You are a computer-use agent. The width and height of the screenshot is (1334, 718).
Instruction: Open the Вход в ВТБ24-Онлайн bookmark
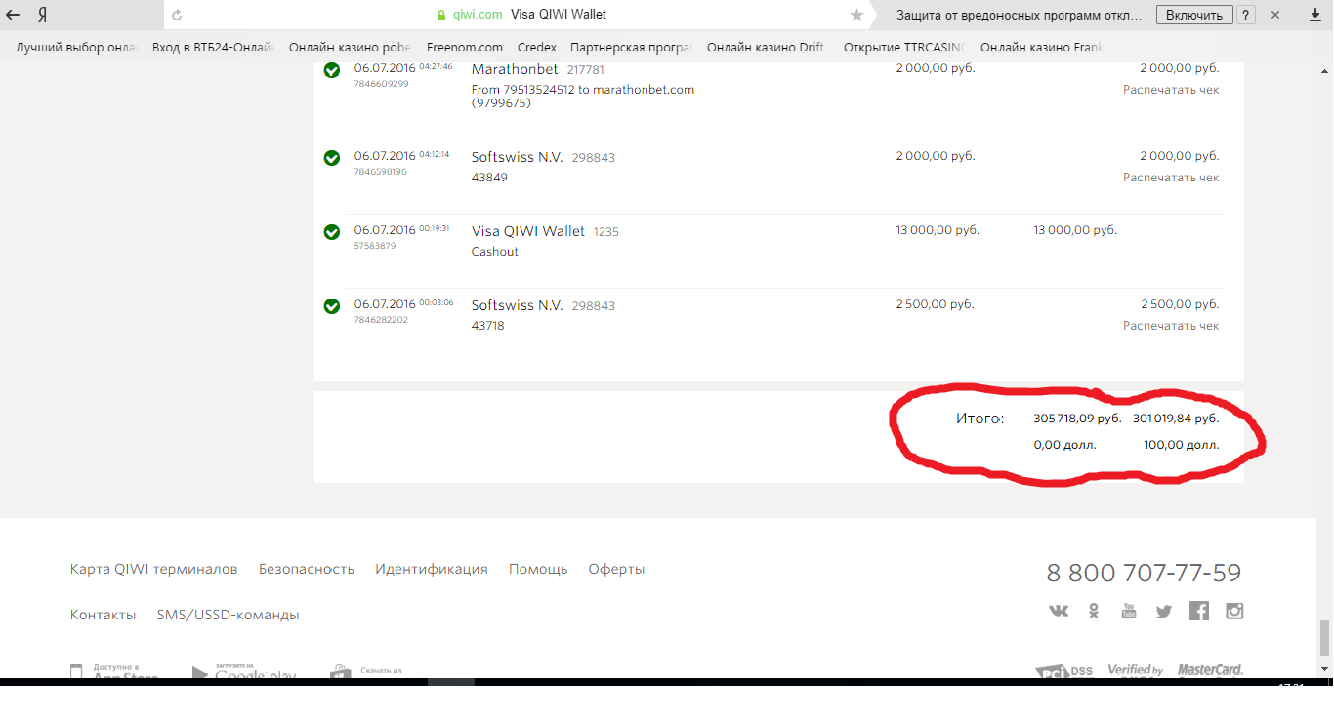pos(213,47)
